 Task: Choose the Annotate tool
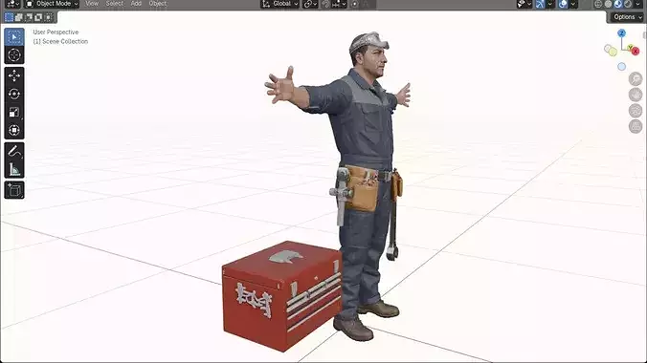point(14,151)
